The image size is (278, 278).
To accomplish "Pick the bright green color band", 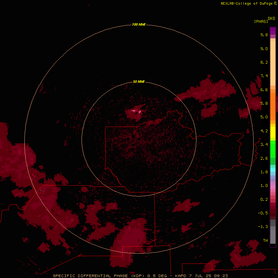I will 273,149.
